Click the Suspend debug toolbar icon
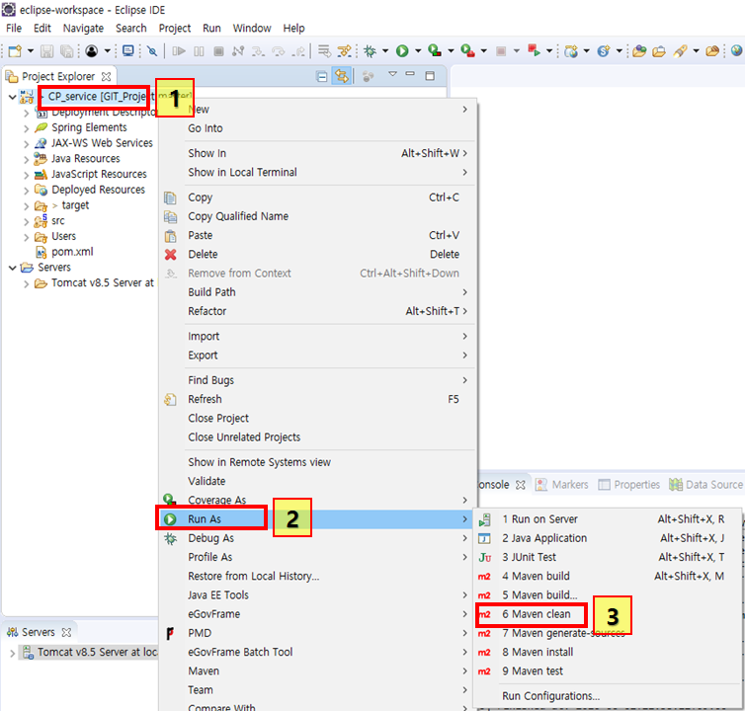 point(199,50)
